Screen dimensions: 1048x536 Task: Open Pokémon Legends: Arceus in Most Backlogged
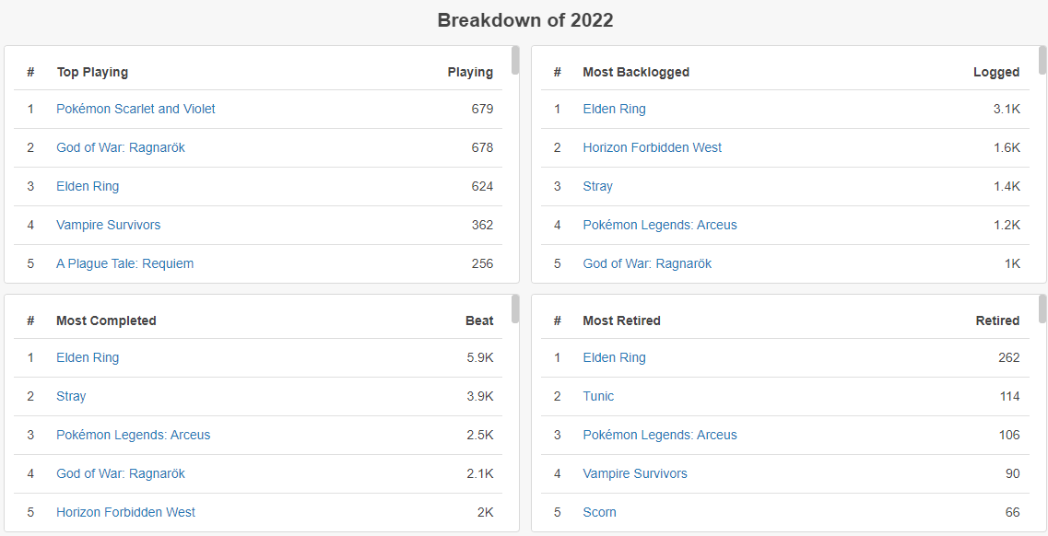point(660,225)
